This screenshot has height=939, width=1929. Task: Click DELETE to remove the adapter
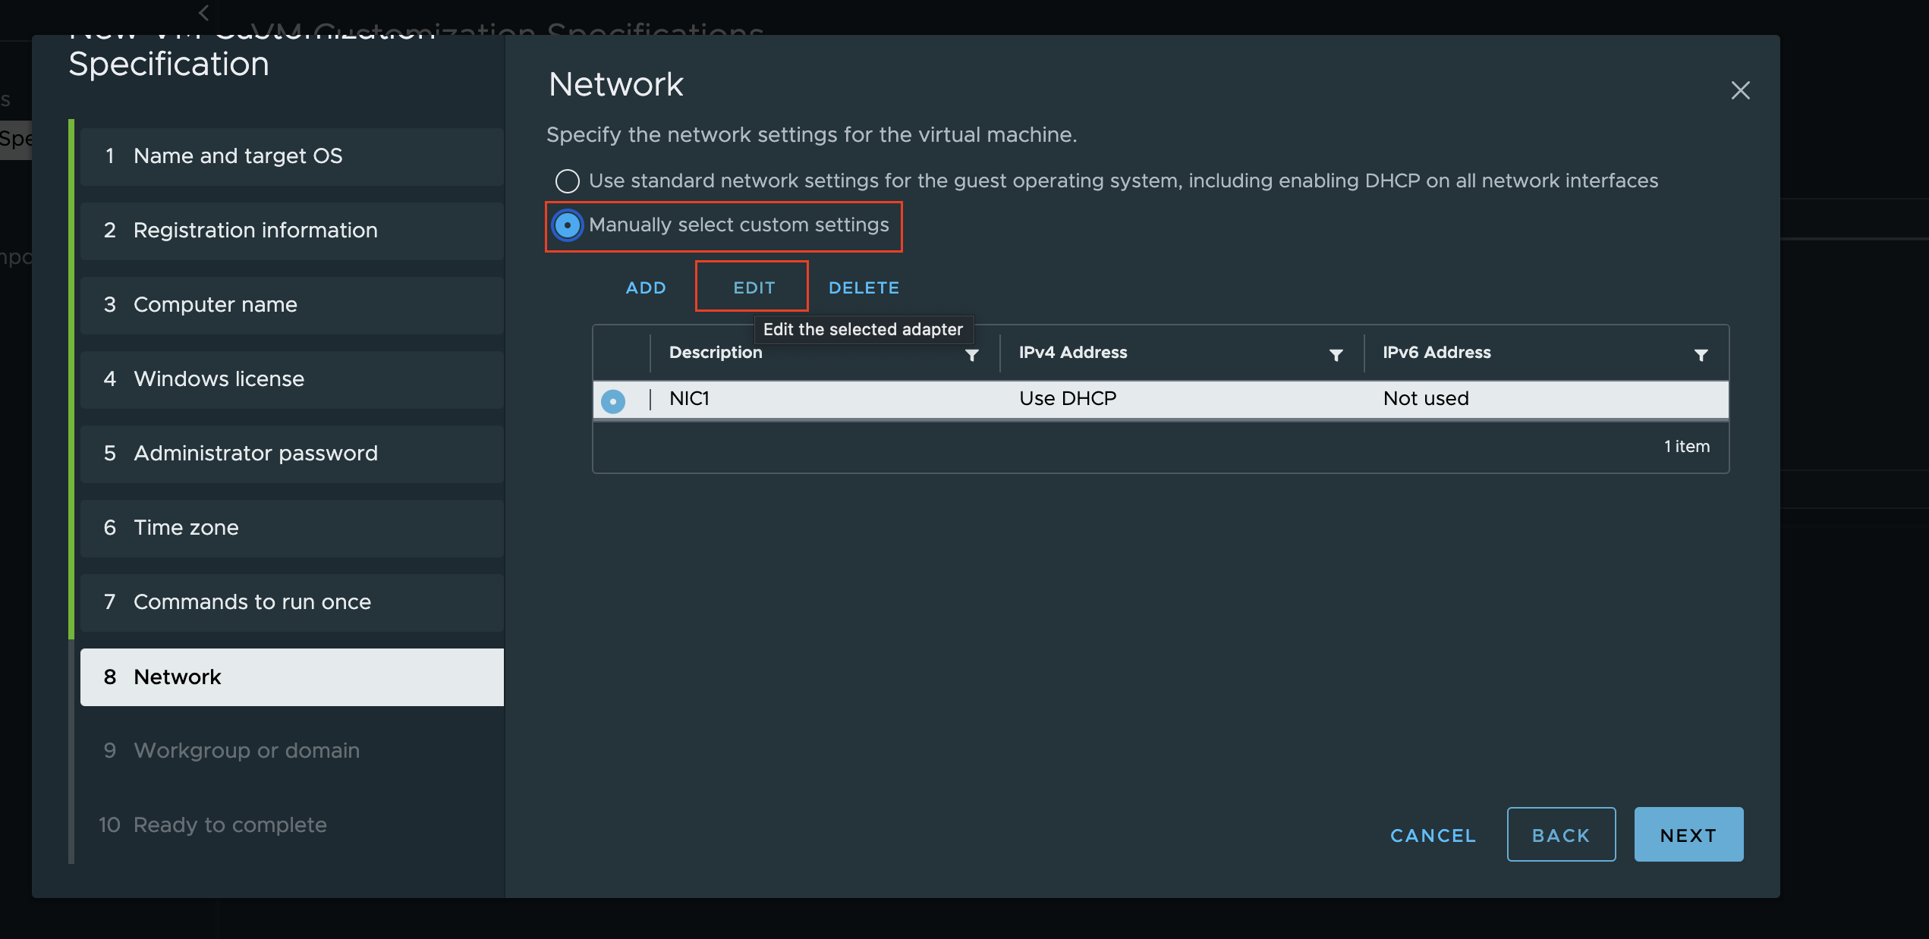864,288
